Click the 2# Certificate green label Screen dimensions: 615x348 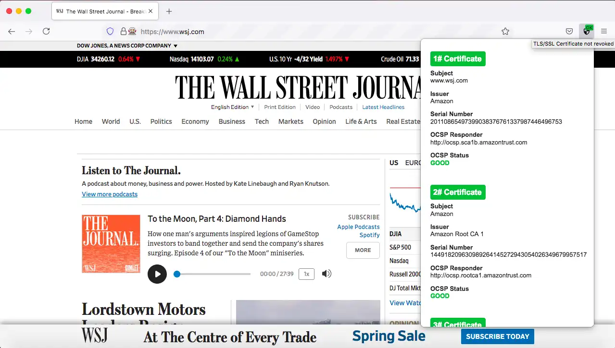pos(458,192)
